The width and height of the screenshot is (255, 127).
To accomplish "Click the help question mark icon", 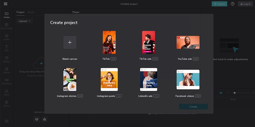I will pyautogui.click(x=233, y=4).
